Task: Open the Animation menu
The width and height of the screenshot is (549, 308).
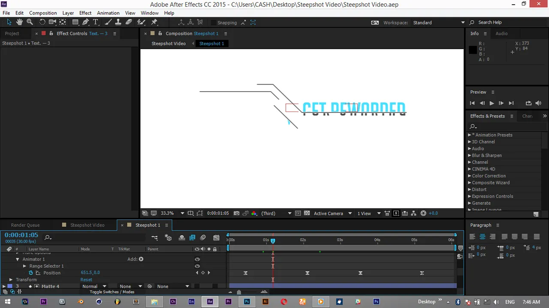Action: [108, 13]
